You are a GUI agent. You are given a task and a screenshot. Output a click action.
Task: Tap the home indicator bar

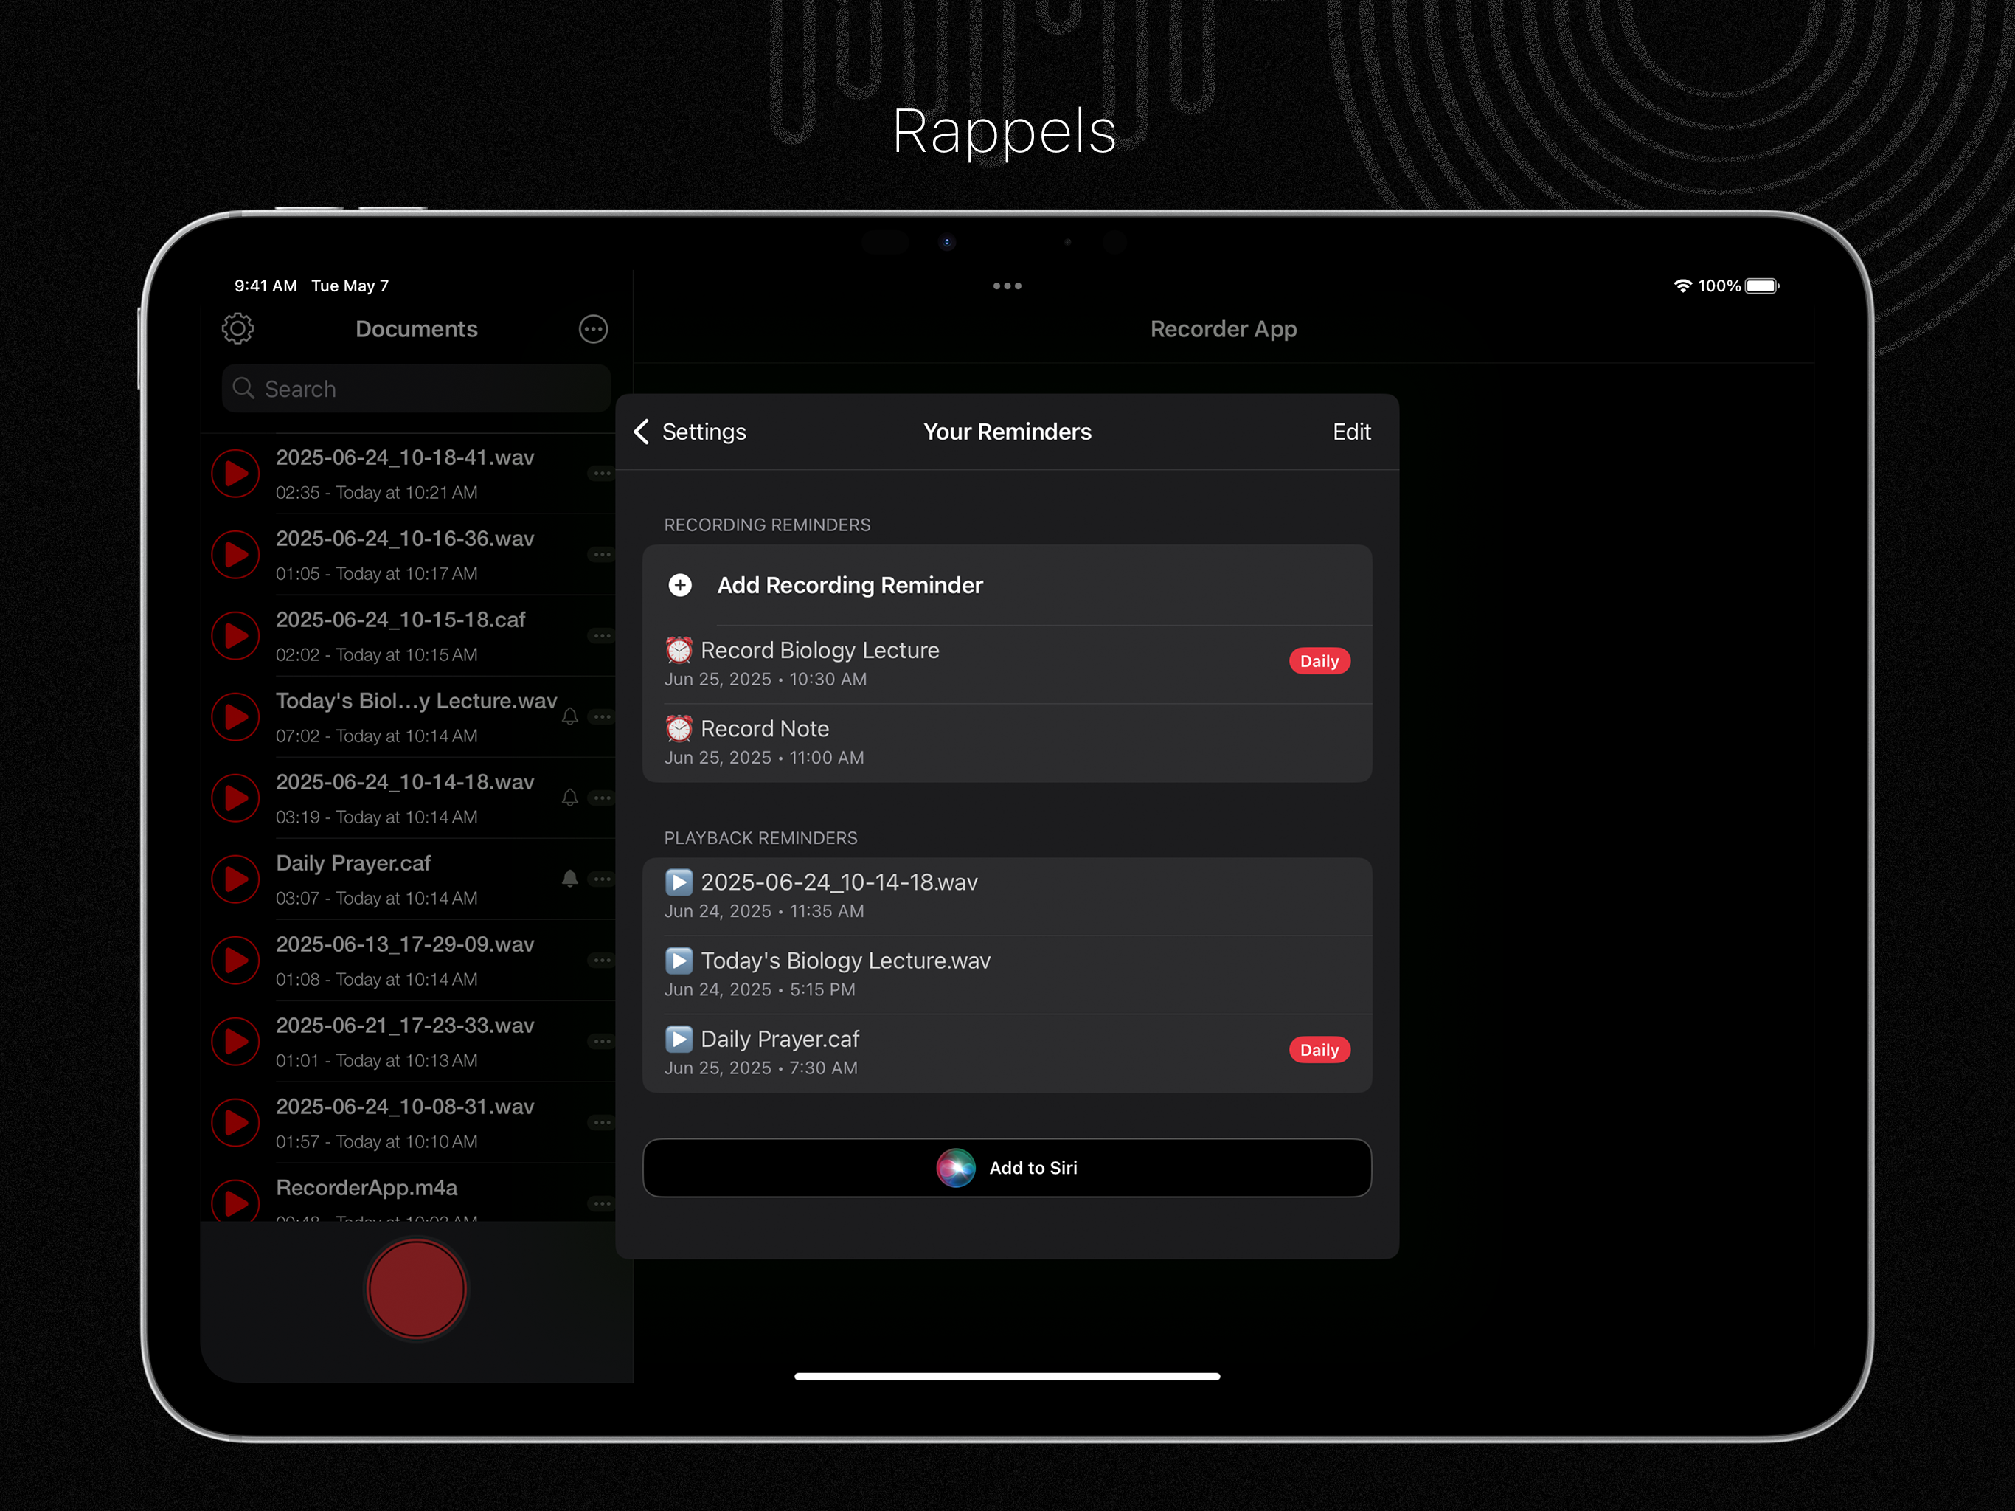pos(1007,1376)
